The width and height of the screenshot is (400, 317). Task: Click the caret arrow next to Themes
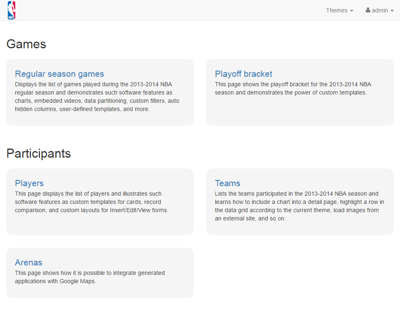(x=352, y=11)
